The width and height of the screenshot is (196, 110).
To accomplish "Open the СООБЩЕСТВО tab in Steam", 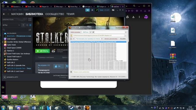I will 55,14.
